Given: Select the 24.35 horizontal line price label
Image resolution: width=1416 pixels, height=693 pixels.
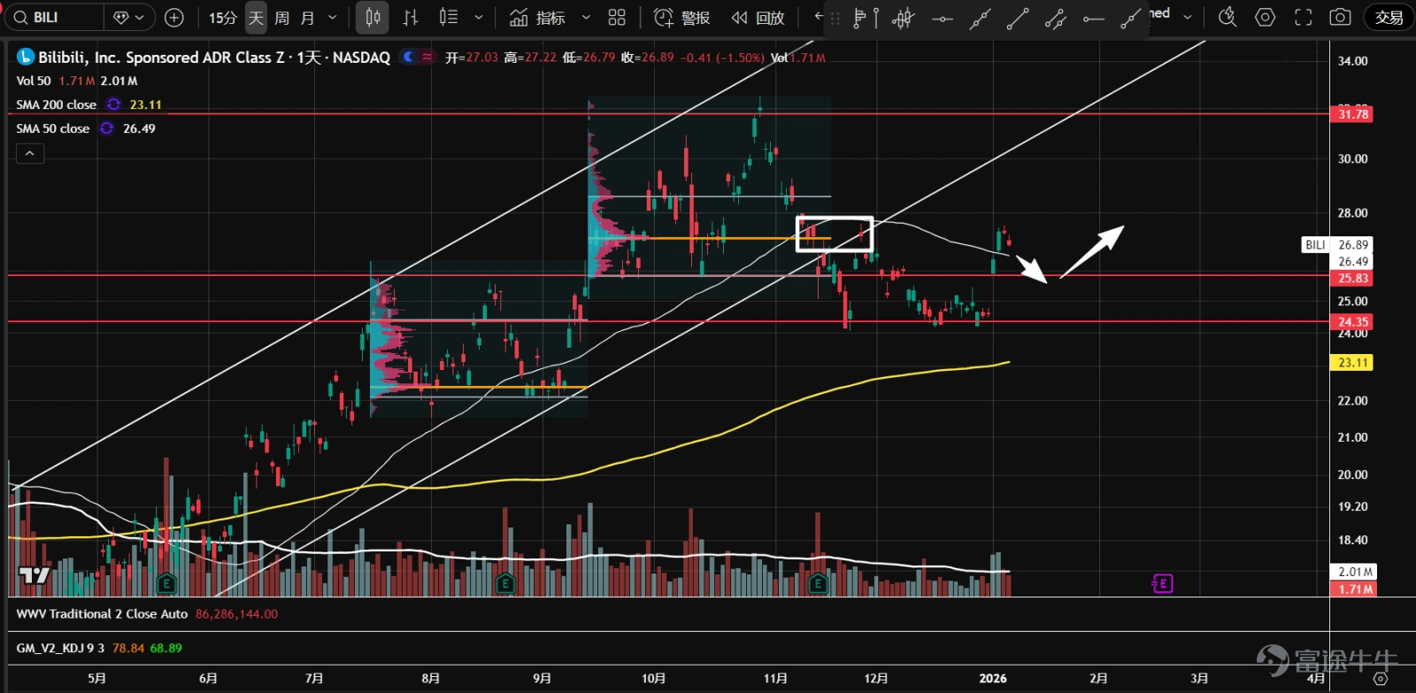Looking at the screenshot, I should point(1352,322).
